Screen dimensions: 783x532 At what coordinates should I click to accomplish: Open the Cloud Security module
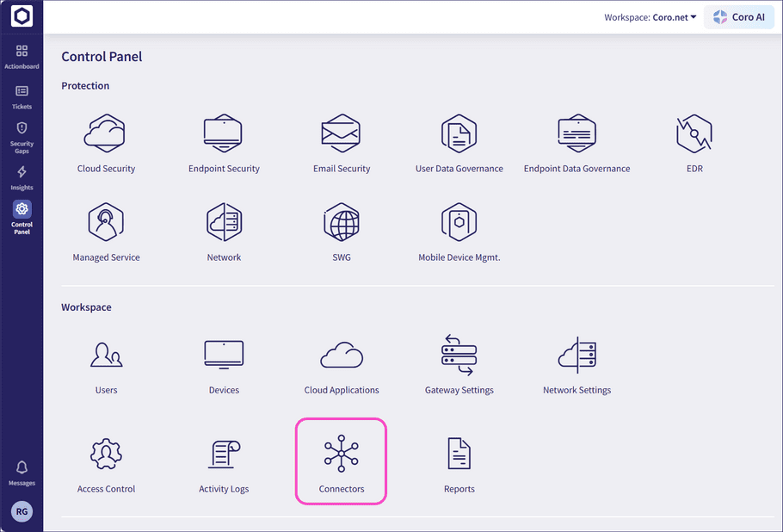[106, 135]
